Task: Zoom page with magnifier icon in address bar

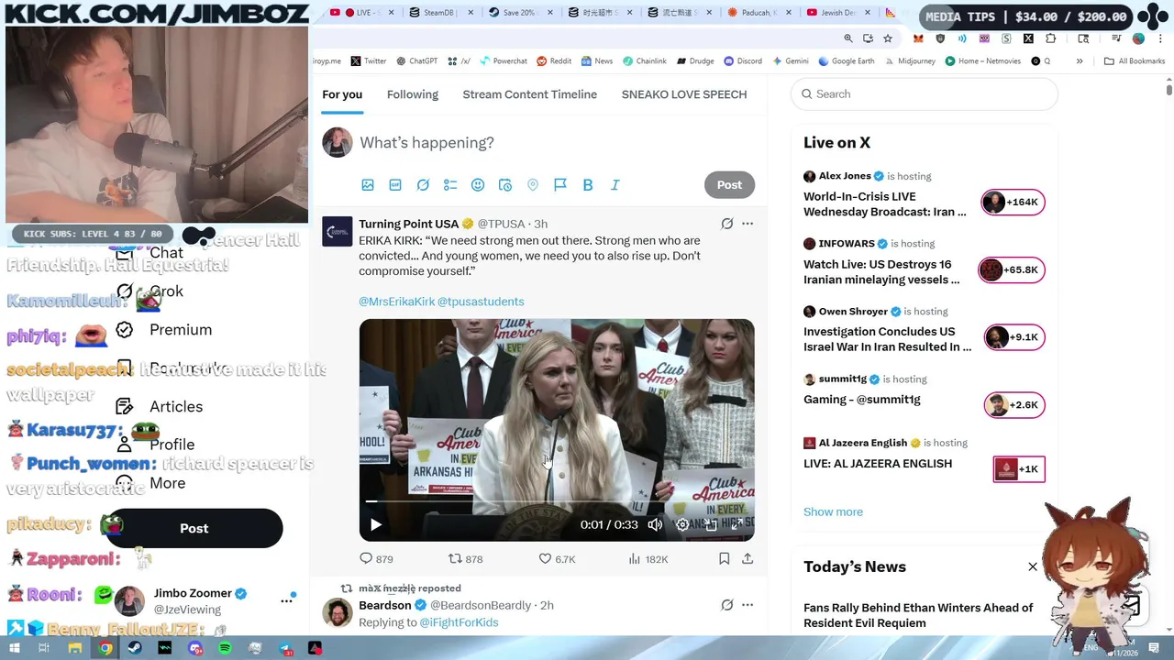Action: 848,38
